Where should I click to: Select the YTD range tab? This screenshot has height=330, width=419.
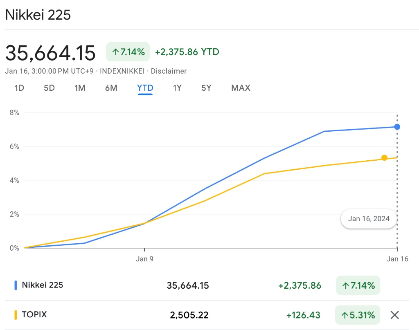tap(145, 88)
